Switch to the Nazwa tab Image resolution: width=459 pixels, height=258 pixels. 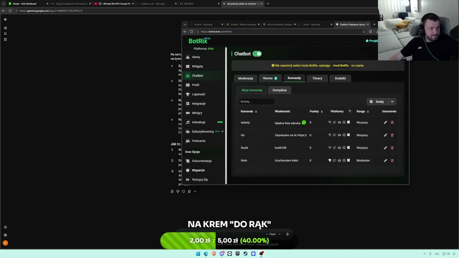point(270,78)
